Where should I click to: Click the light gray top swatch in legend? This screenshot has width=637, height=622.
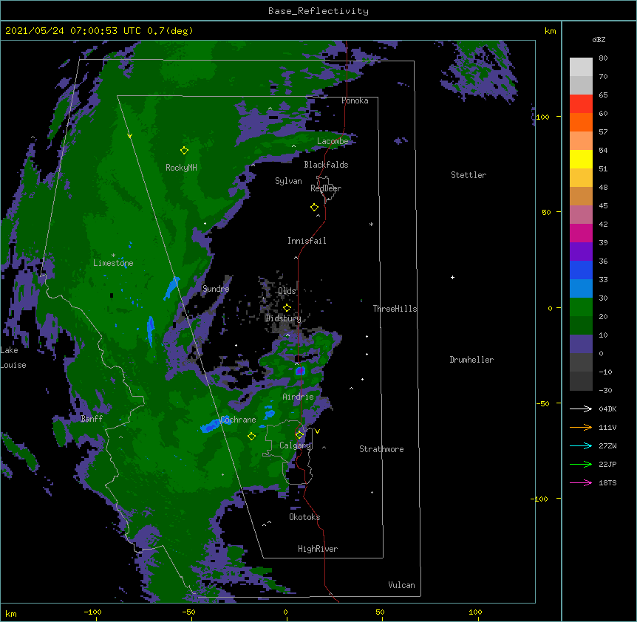(x=581, y=67)
